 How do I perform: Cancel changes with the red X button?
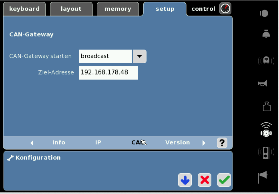(x=205, y=180)
